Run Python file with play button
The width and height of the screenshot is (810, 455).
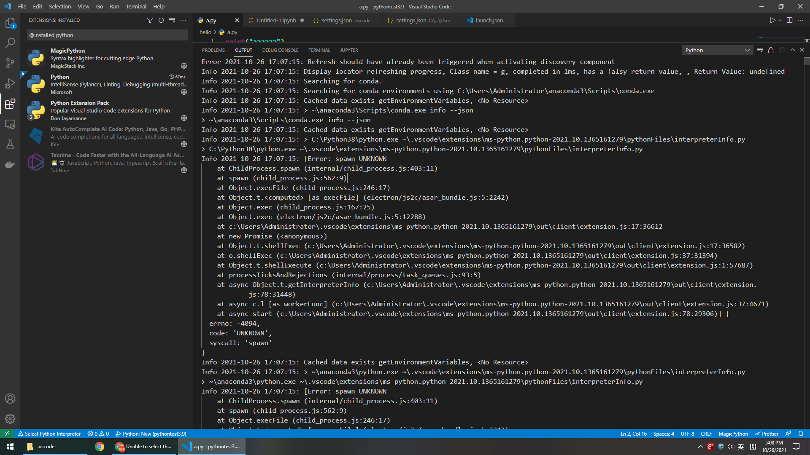click(x=772, y=20)
